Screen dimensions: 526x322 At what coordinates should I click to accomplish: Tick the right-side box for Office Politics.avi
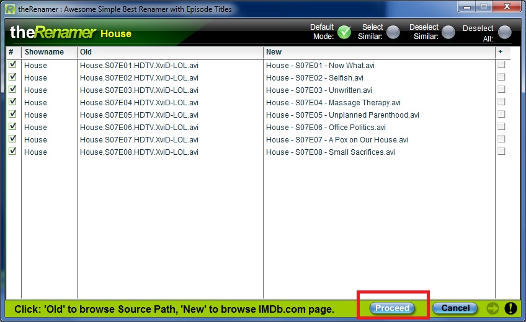click(501, 126)
